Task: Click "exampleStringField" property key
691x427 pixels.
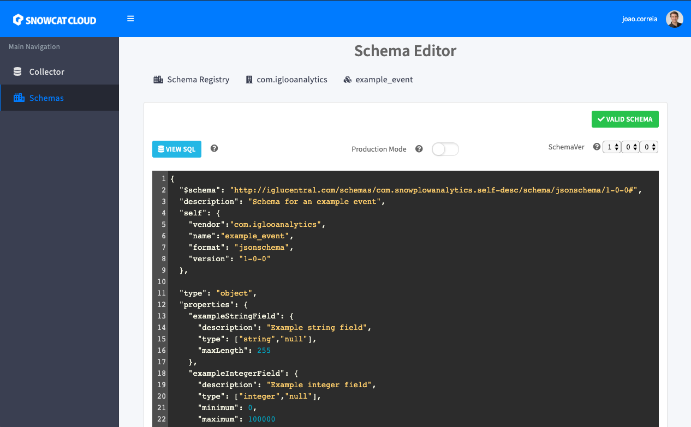Action: [236, 316]
